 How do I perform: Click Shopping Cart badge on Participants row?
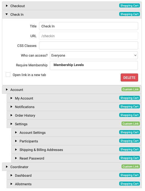click(129, 141)
